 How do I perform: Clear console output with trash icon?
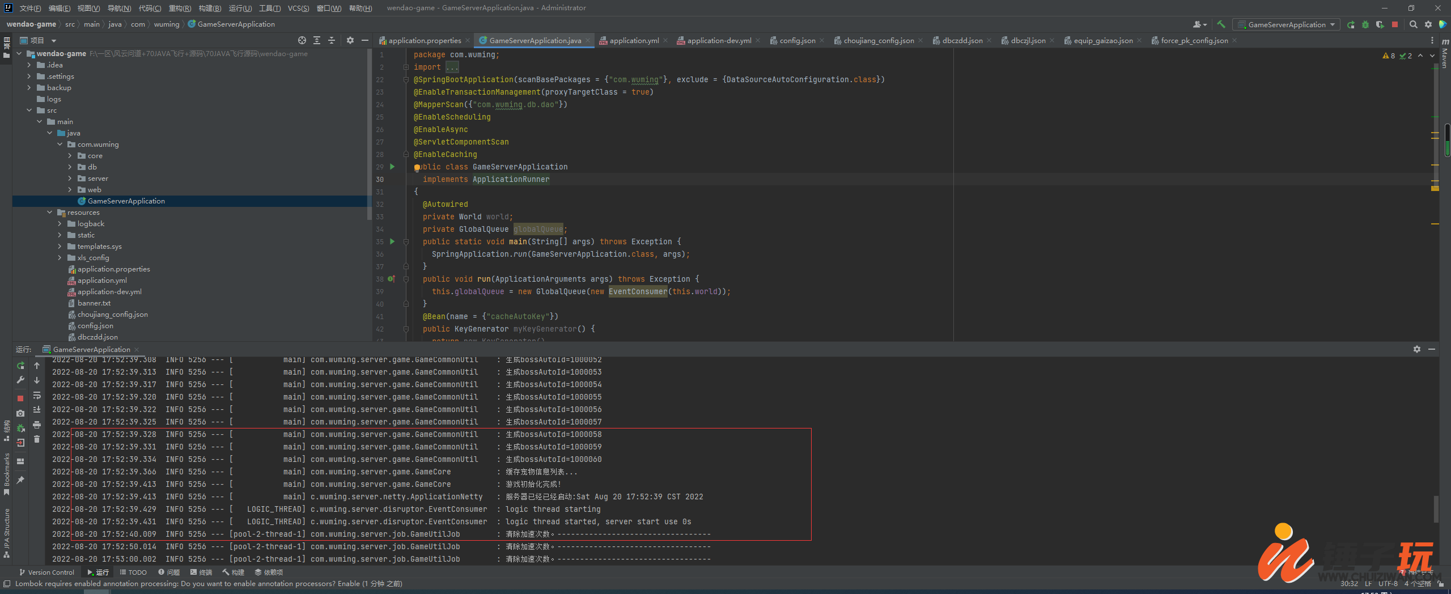tap(37, 439)
